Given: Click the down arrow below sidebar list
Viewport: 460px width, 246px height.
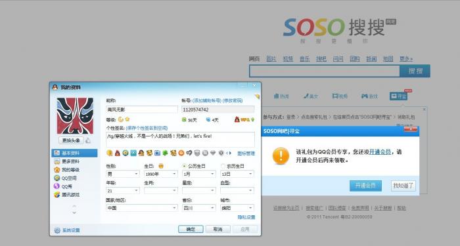Looking at the screenshot, I should tap(74, 213).
